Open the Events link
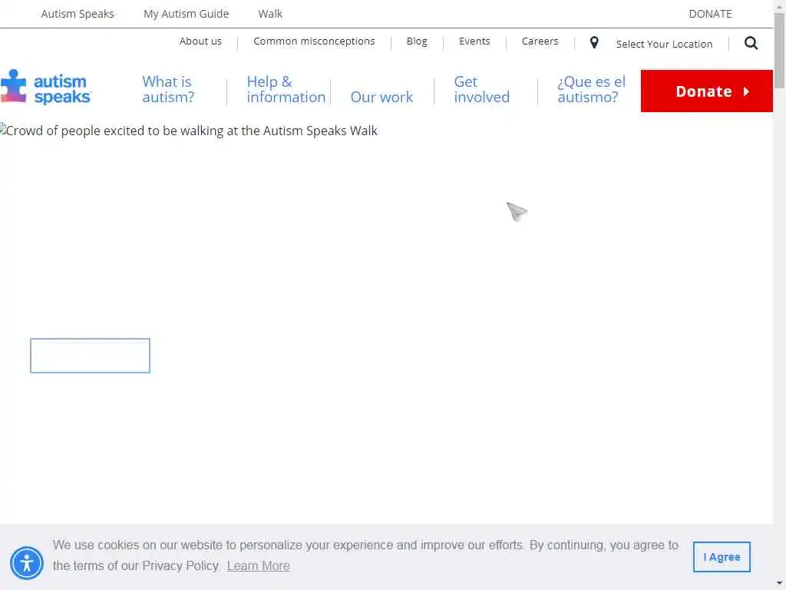This screenshot has height=590, width=786. 474,41
